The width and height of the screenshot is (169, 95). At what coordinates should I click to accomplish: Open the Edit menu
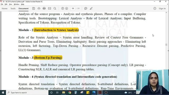point(6,4)
